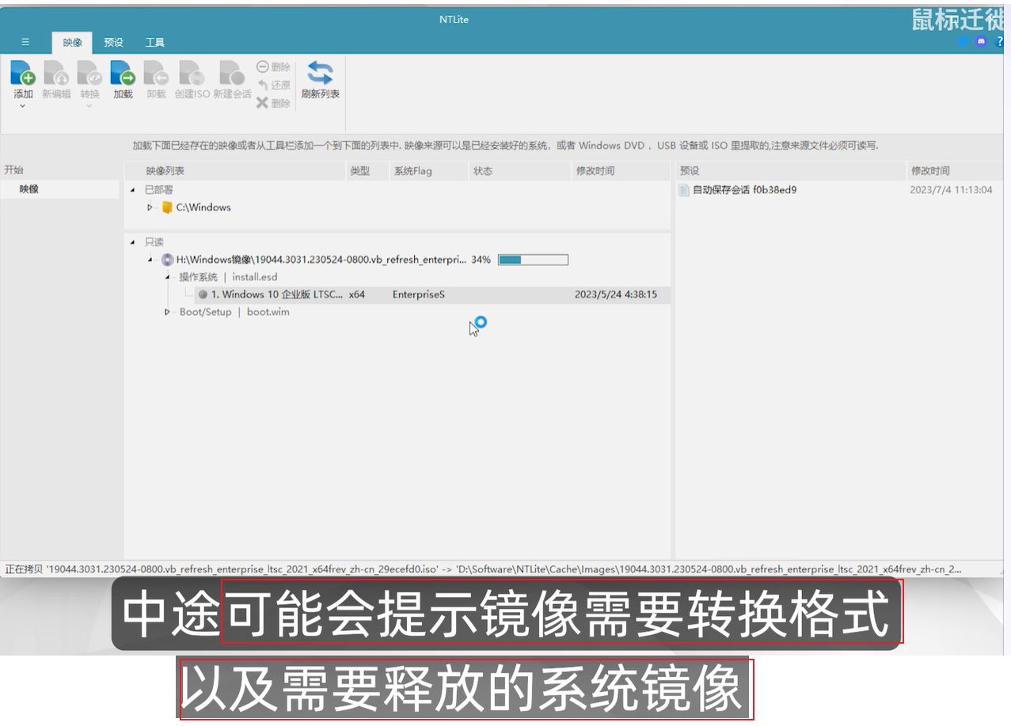
Task: Select the 自动保存会话 f0b38ed9 preset
Action: point(744,190)
